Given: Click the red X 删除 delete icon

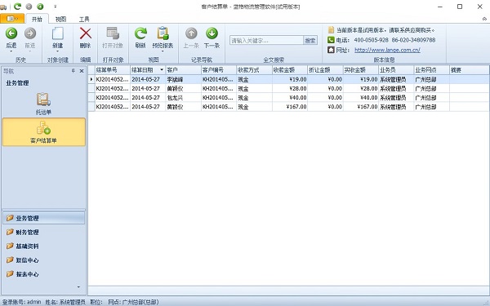Looking at the screenshot, I should point(85,33).
